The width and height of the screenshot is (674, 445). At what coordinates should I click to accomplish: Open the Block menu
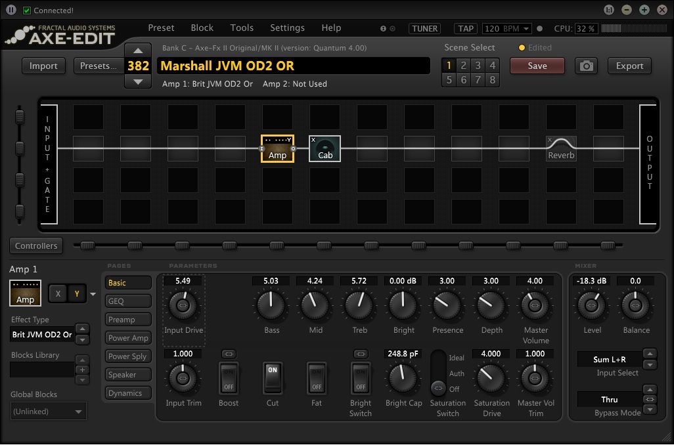pos(202,28)
